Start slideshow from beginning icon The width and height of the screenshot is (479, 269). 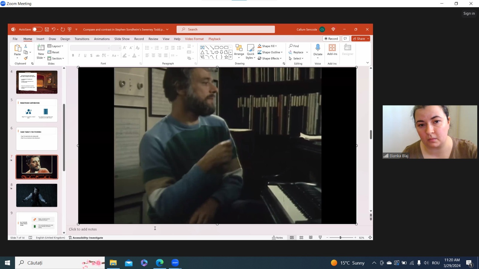point(69,29)
